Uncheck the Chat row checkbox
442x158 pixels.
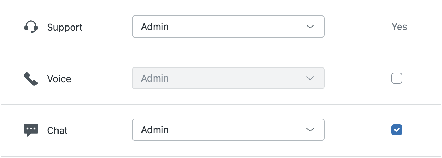tap(397, 130)
